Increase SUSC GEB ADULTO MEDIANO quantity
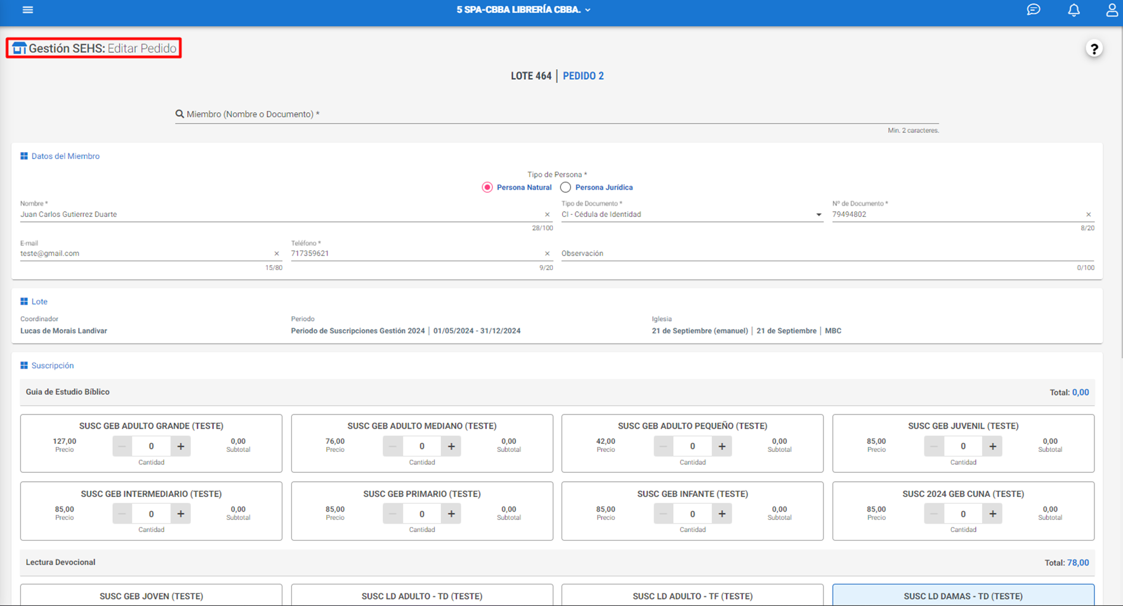 tap(451, 446)
